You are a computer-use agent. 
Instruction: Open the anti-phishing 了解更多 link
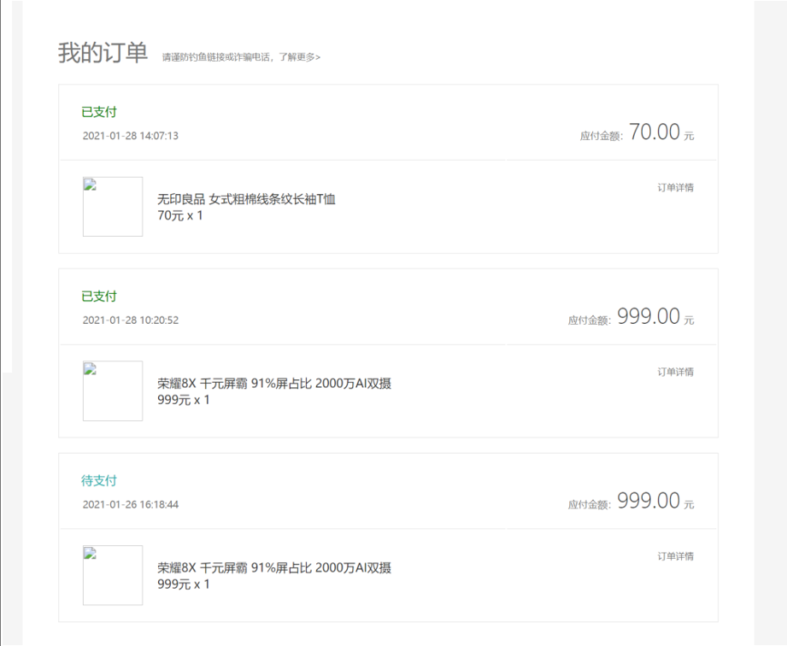(x=299, y=57)
